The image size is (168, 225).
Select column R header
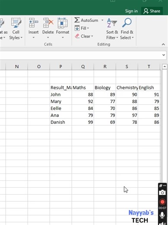(105, 67)
